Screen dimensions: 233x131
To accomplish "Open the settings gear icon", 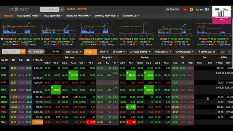I will (191, 10).
